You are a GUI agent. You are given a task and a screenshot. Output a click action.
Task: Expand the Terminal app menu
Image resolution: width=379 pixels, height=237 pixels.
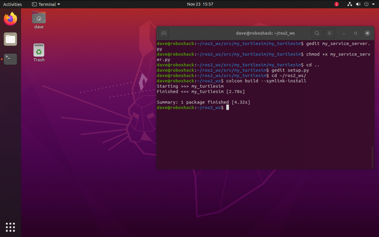click(x=46, y=4)
